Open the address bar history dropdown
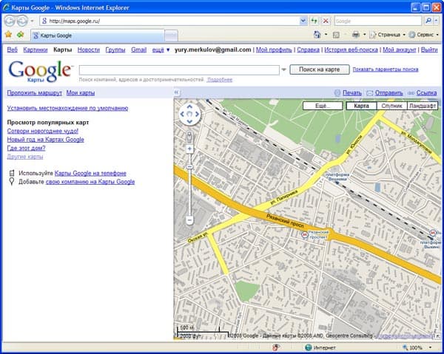The height and width of the screenshot is (354, 444). pyautogui.click(x=303, y=21)
